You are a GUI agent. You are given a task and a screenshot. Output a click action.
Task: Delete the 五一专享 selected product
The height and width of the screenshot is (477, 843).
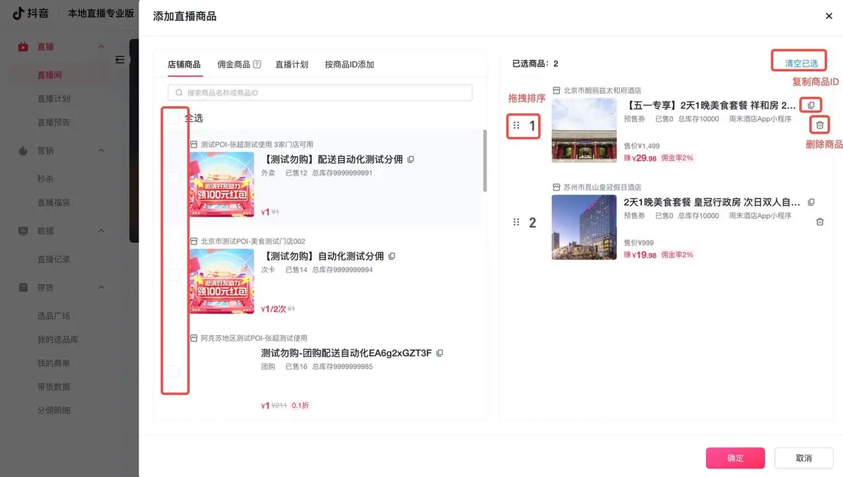click(x=820, y=125)
